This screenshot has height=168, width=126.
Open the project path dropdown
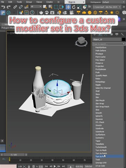pos(107,7)
